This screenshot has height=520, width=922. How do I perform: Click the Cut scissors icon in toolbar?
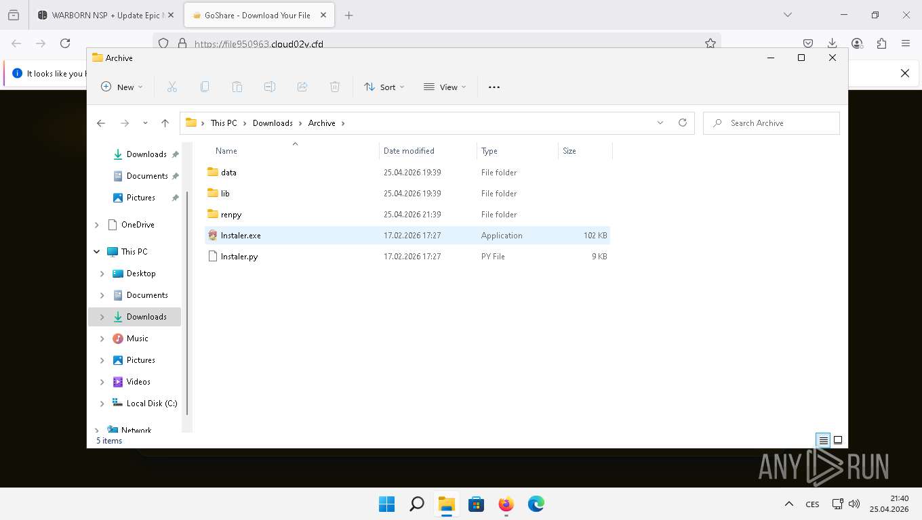click(172, 87)
